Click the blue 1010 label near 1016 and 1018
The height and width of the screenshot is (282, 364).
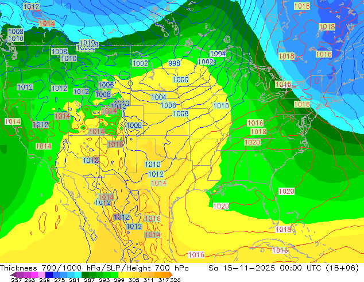click(x=221, y=106)
